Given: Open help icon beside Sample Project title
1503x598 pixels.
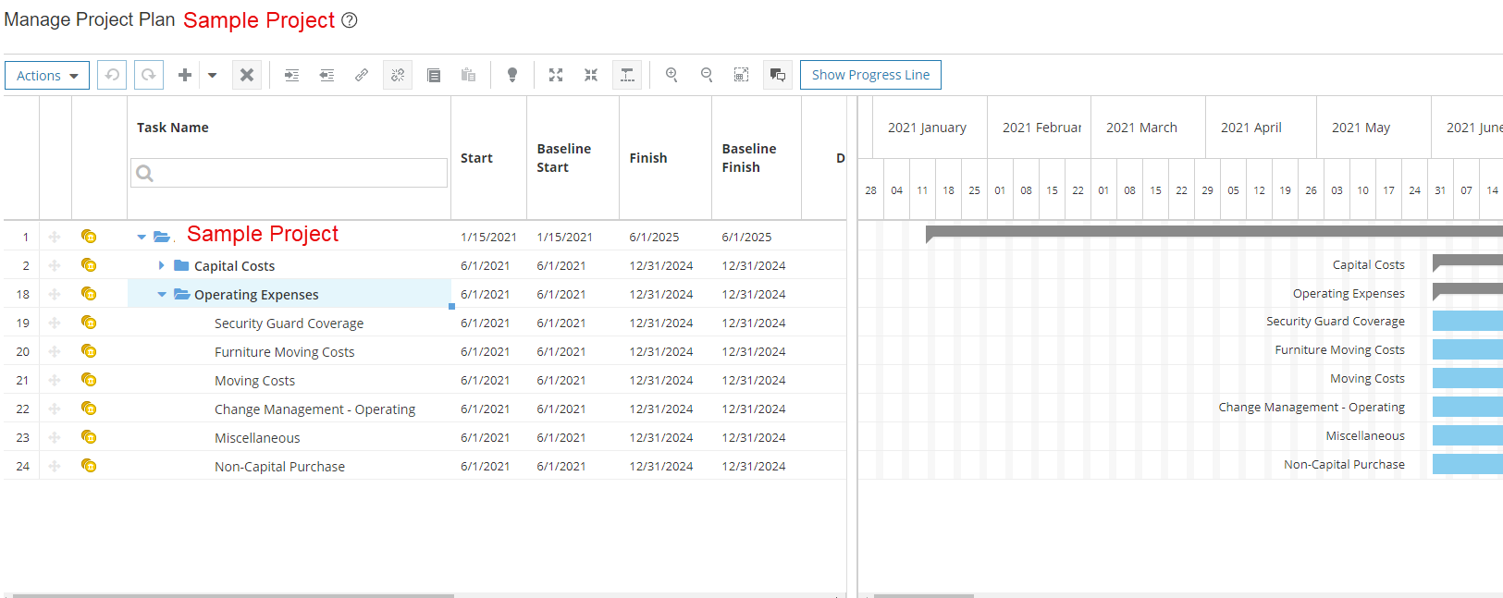Looking at the screenshot, I should 350,20.
